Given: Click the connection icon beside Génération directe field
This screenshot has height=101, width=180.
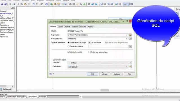Looking at the screenshot, I should (130, 46).
